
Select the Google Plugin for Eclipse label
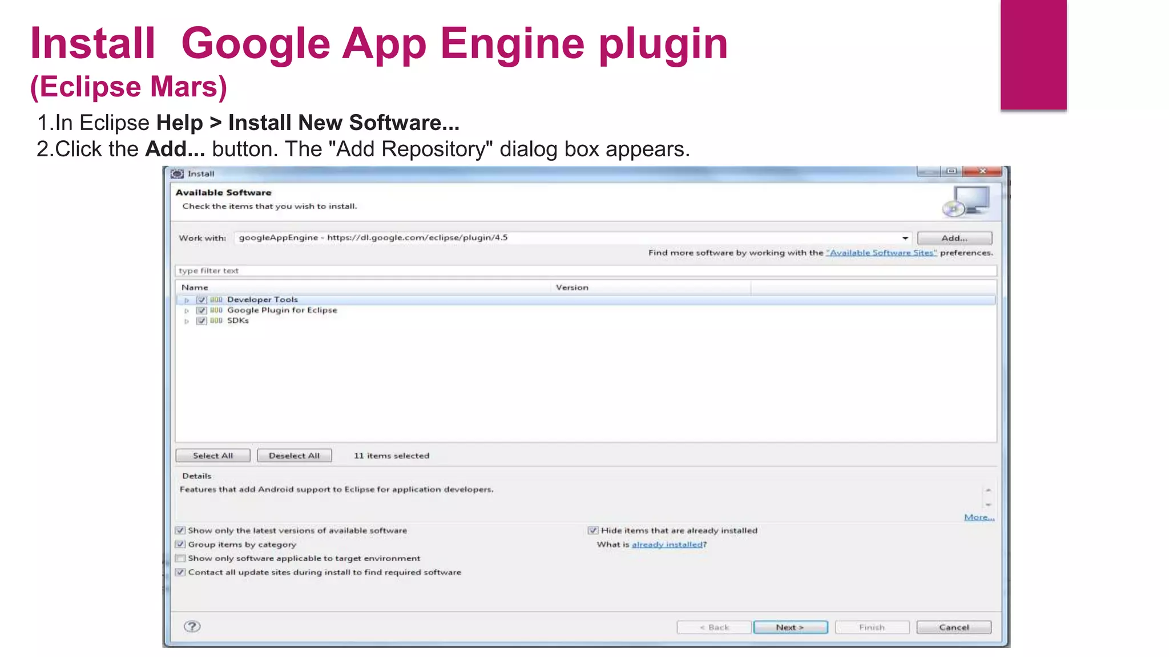(282, 310)
